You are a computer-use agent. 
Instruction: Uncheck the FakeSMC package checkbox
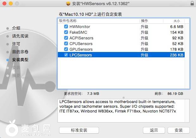(66, 32)
